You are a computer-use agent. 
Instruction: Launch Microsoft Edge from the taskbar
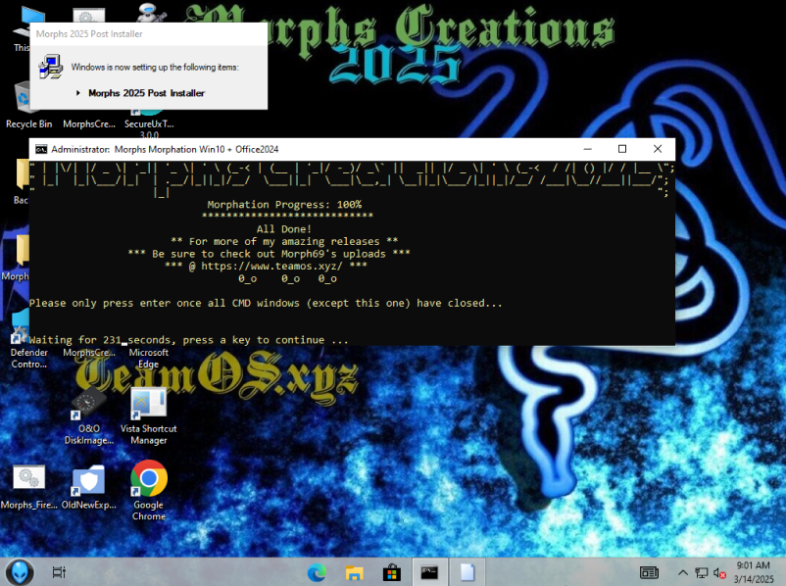point(317,572)
